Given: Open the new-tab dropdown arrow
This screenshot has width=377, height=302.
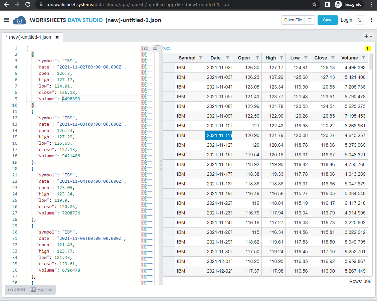Looking at the screenshot, I should [371, 36].
